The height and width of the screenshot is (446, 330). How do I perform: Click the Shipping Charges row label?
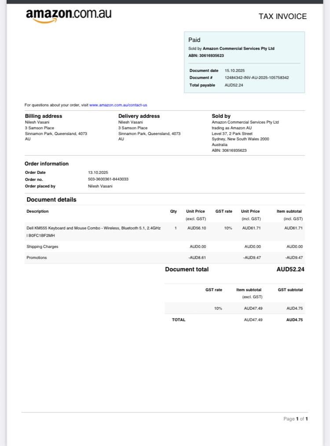coord(42,247)
